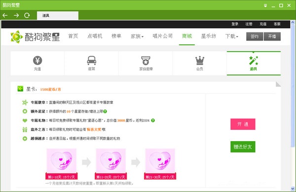Click the 星卡 green card icon
The image size is (296, 192).
pyautogui.click(x=20, y=88)
